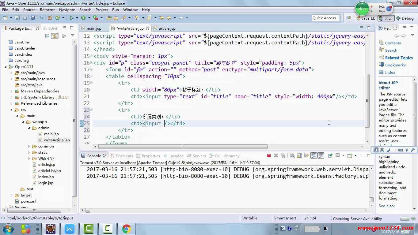
Task: Toggle fold marker on line 15 body tag
Action: click(91, 56)
